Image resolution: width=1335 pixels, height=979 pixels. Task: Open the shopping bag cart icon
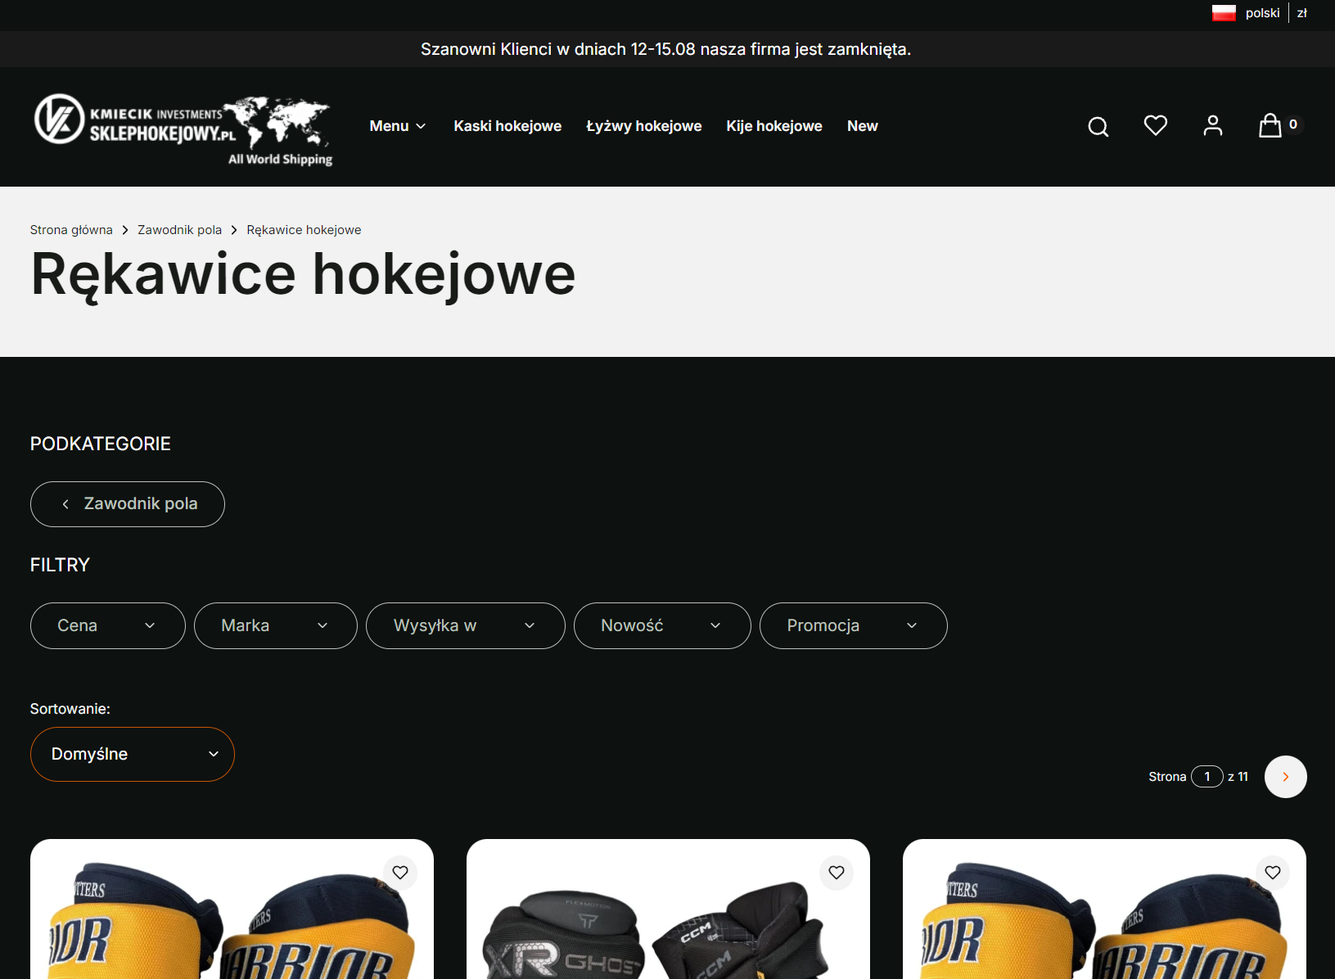pyautogui.click(x=1270, y=125)
